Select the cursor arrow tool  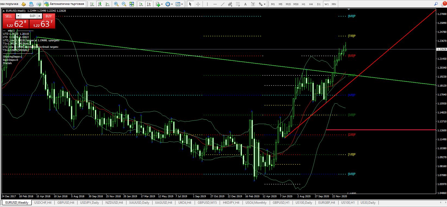tap(190, 4)
